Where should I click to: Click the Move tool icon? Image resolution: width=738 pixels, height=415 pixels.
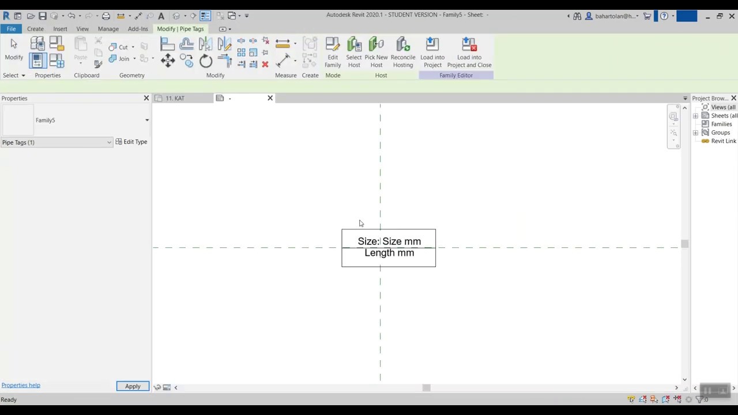(x=168, y=61)
